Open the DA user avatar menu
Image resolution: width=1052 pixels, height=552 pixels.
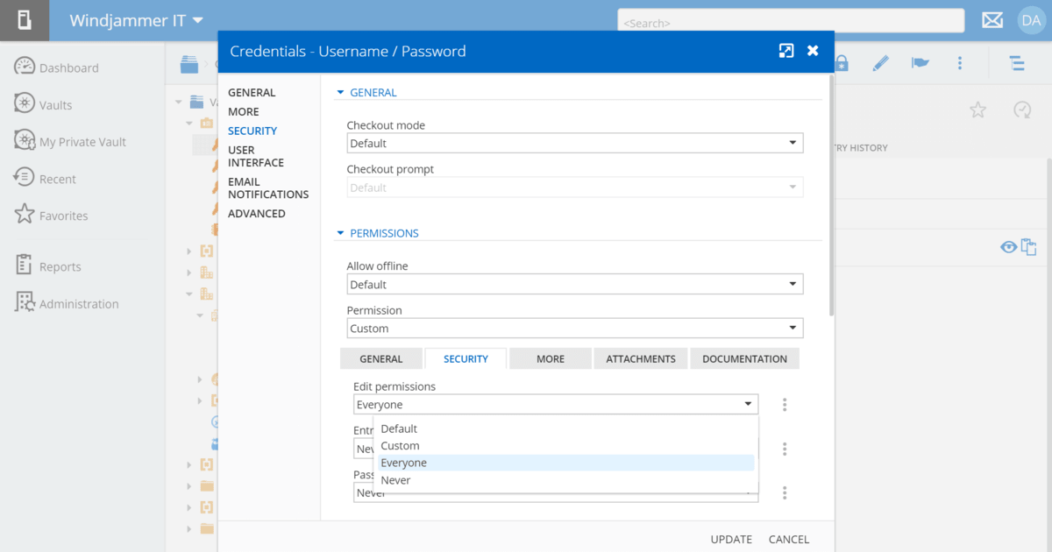coord(1031,20)
